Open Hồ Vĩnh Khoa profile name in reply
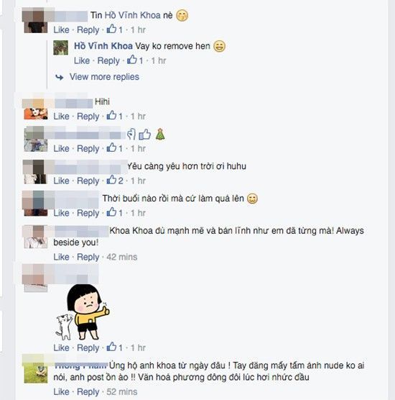The height and width of the screenshot is (400, 395). [x=103, y=46]
